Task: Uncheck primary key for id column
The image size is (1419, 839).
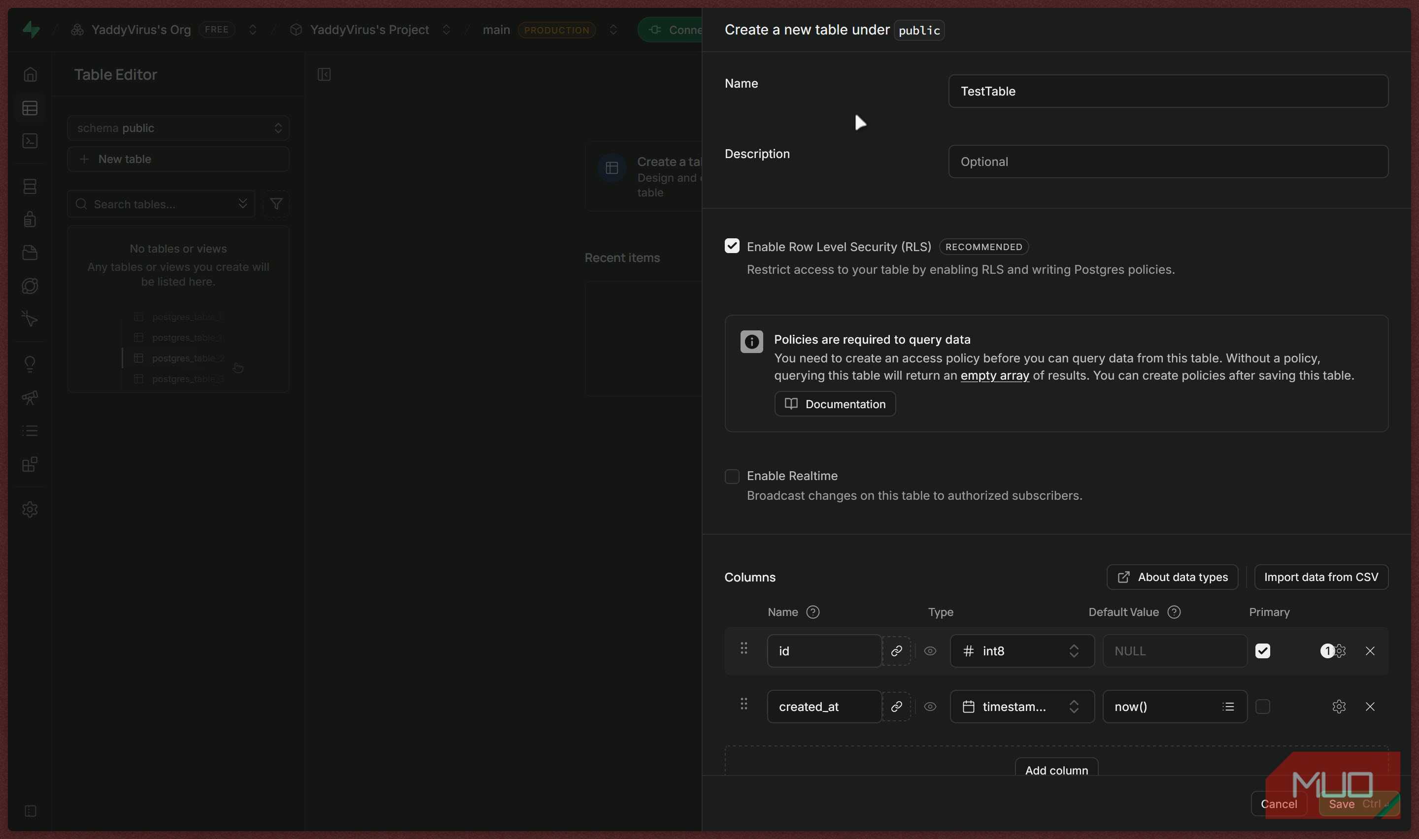Action: [x=1262, y=651]
